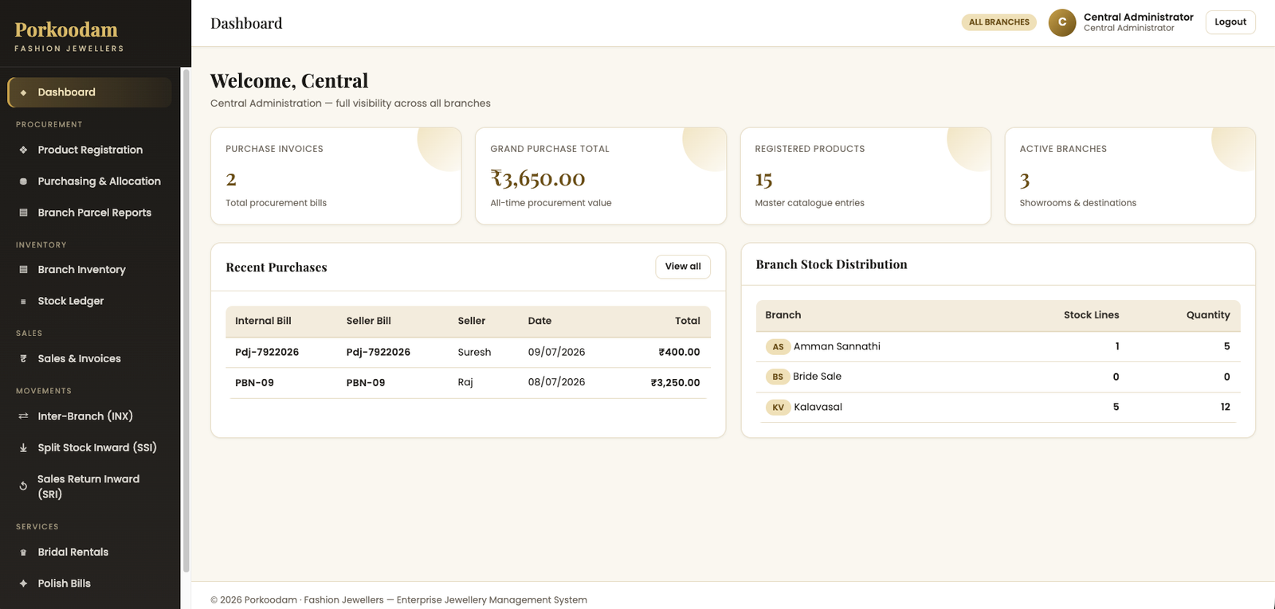Open Split Stock Inward (SSI)
The width and height of the screenshot is (1275, 609).
(x=89, y=447)
